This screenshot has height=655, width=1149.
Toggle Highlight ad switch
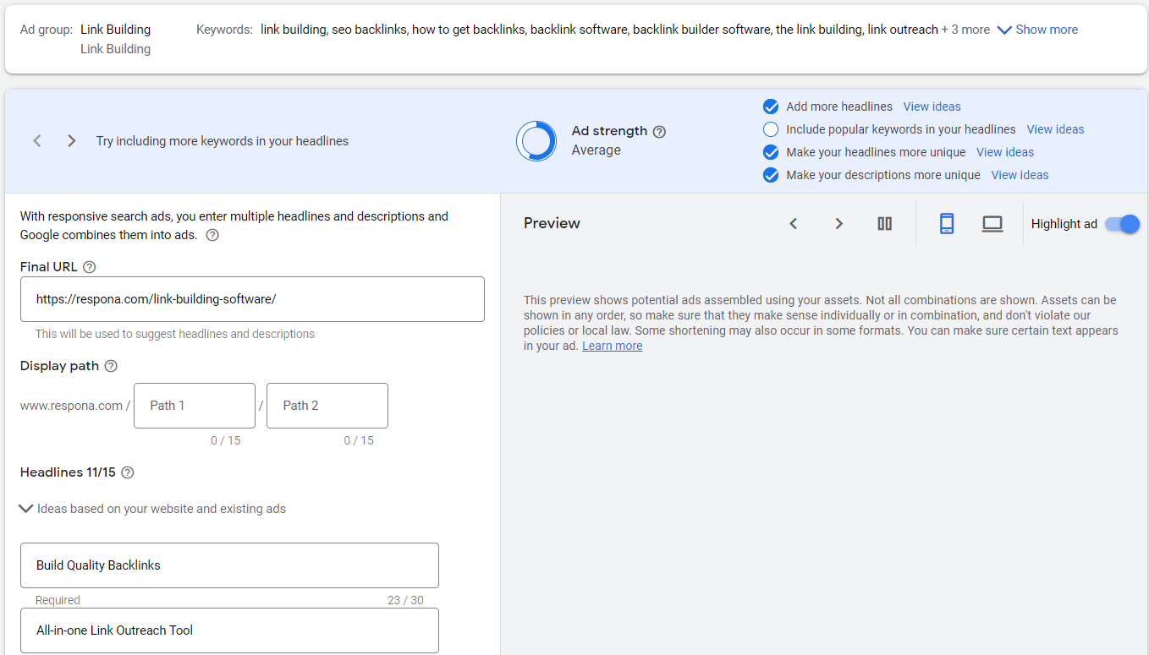pyautogui.click(x=1122, y=224)
